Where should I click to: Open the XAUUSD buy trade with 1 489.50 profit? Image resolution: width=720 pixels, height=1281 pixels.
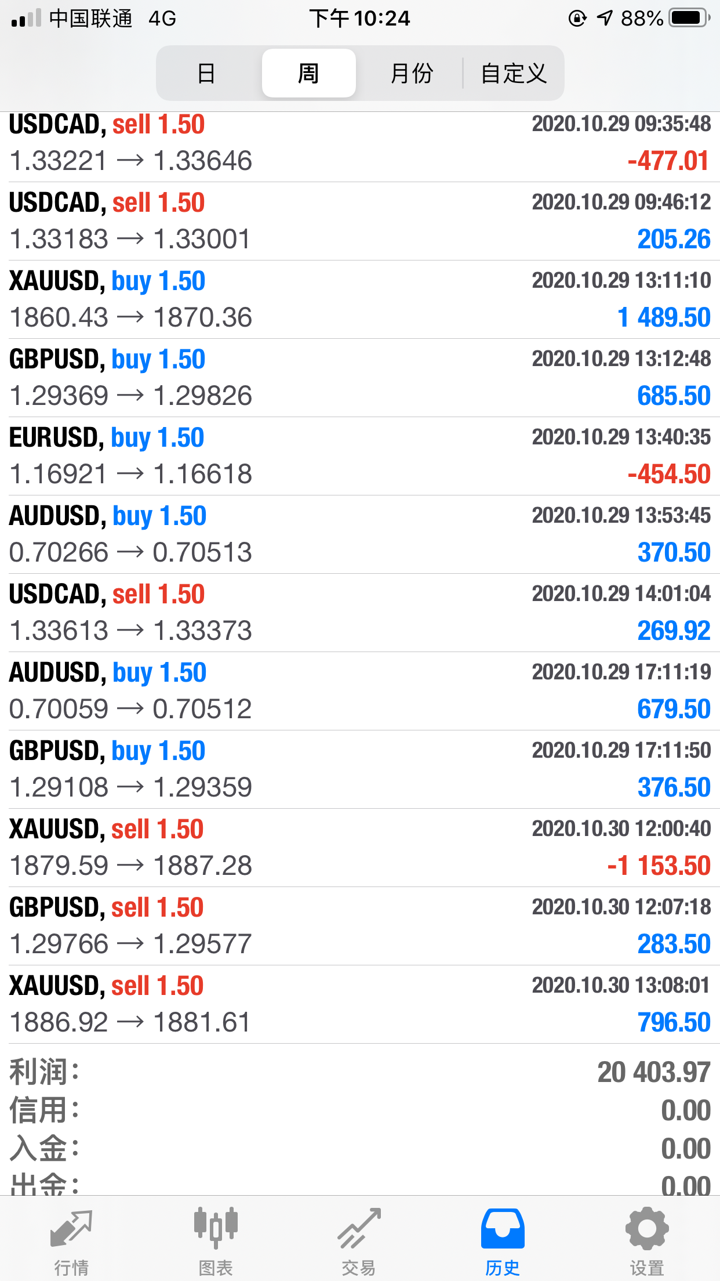360,299
